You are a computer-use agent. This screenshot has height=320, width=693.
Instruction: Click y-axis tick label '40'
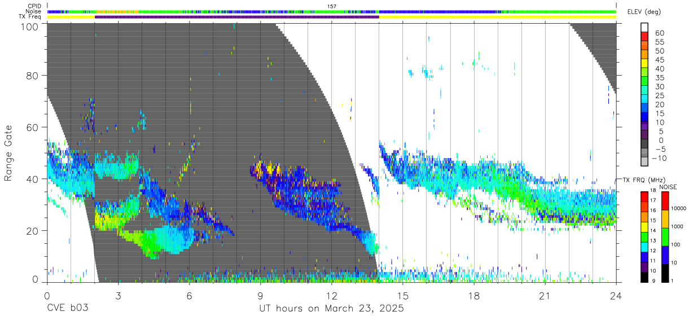[32, 179]
